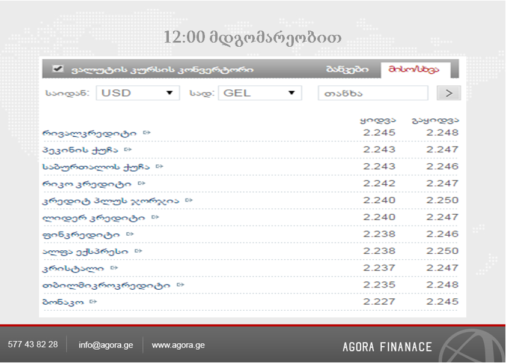
Task: Select sell rate 2.246 for ფინკრედიტი
Action: point(442,234)
